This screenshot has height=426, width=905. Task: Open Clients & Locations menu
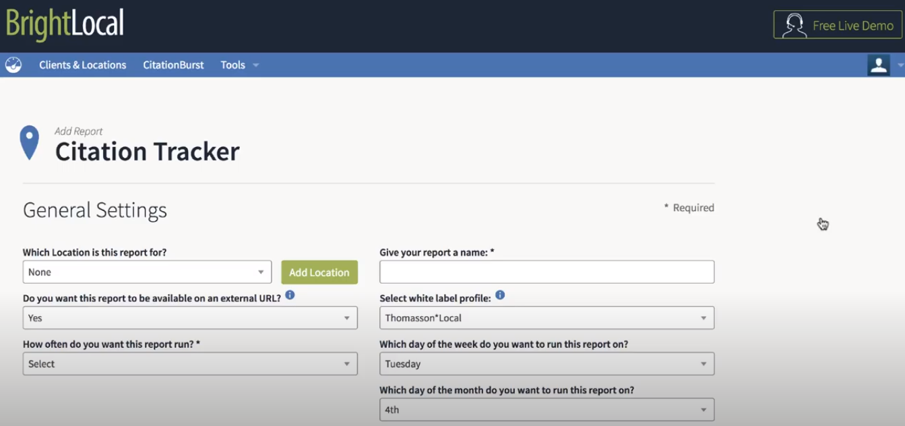[82, 65]
